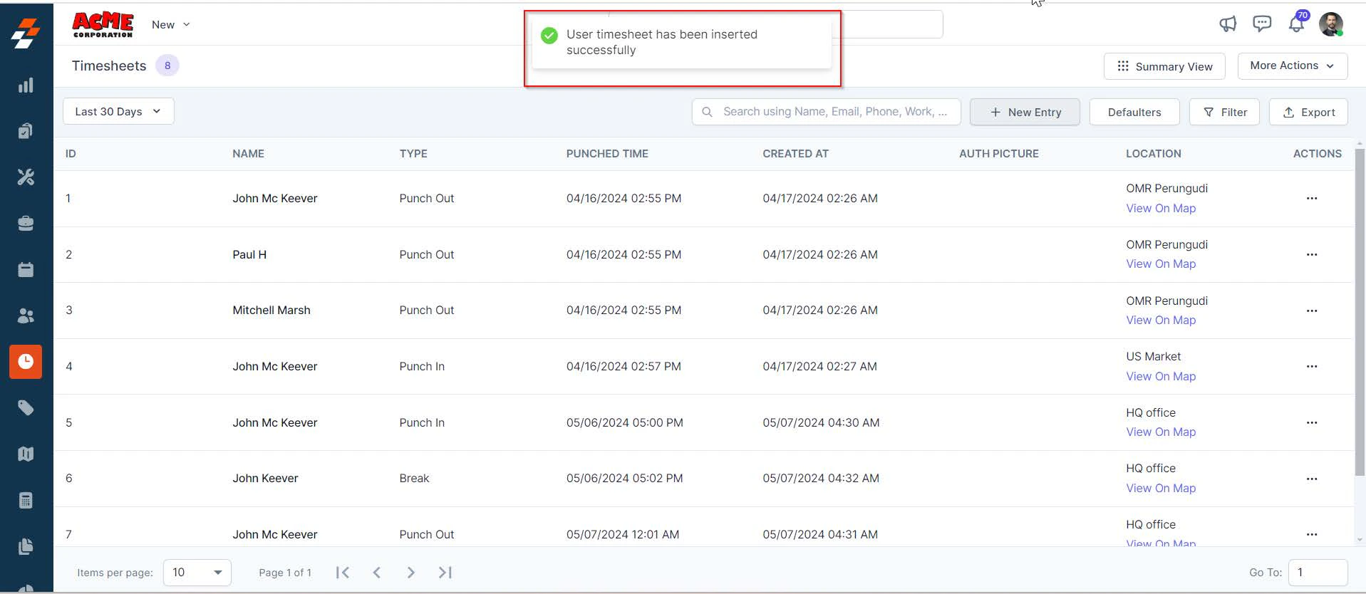
Task: Open the megaphone announcements icon
Action: click(x=1228, y=24)
